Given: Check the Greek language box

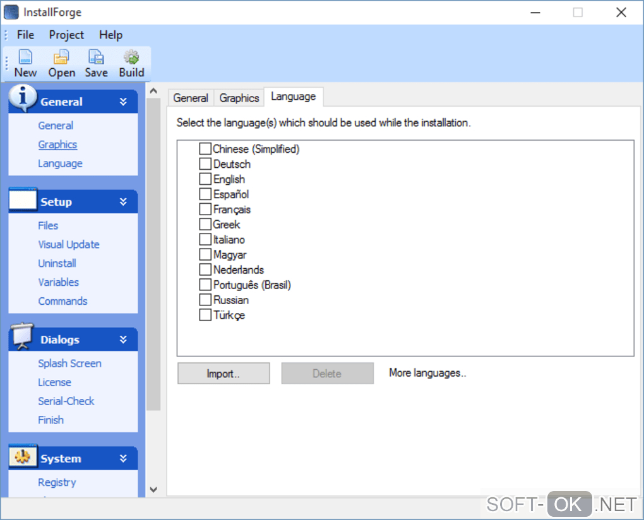Looking at the screenshot, I should click(205, 224).
